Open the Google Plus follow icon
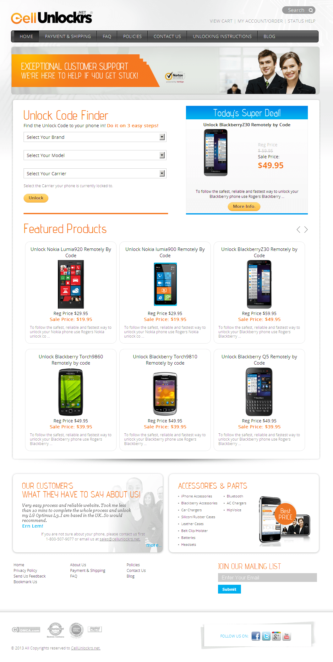333x662 pixels. pyautogui.click(x=276, y=636)
